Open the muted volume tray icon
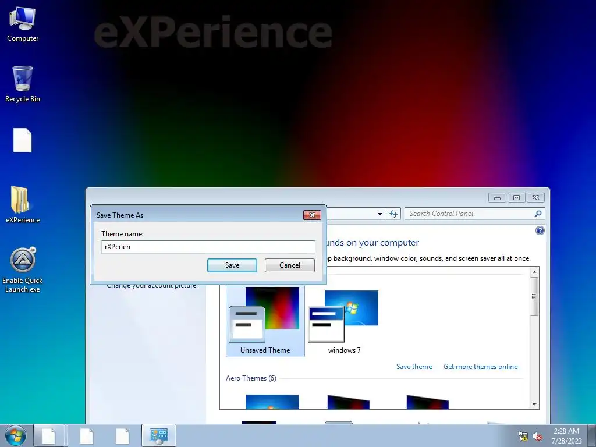 [537, 437]
